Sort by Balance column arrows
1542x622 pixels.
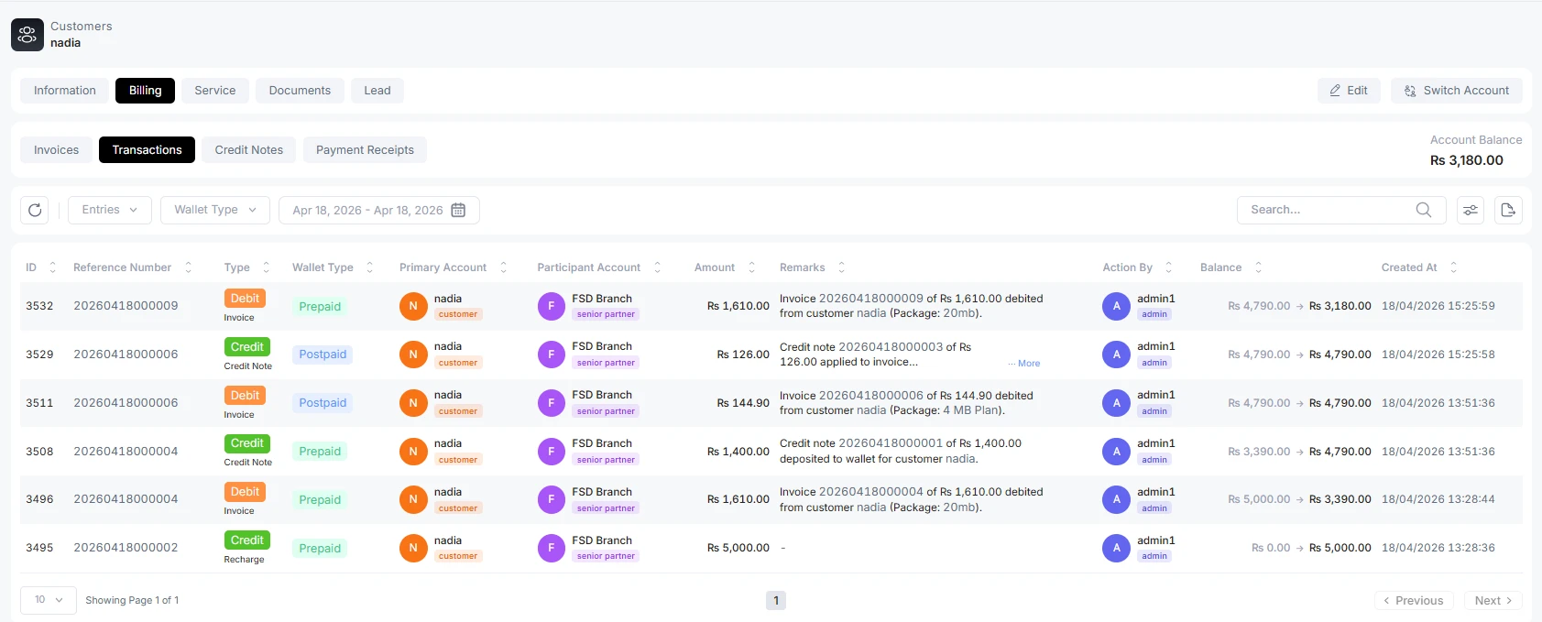click(x=1258, y=267)
